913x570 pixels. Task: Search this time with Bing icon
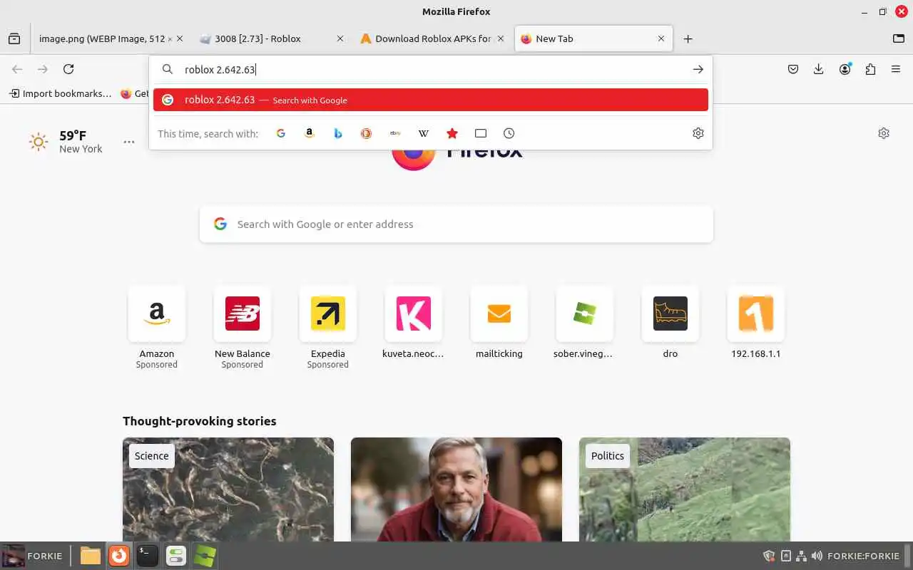[338, 133]
